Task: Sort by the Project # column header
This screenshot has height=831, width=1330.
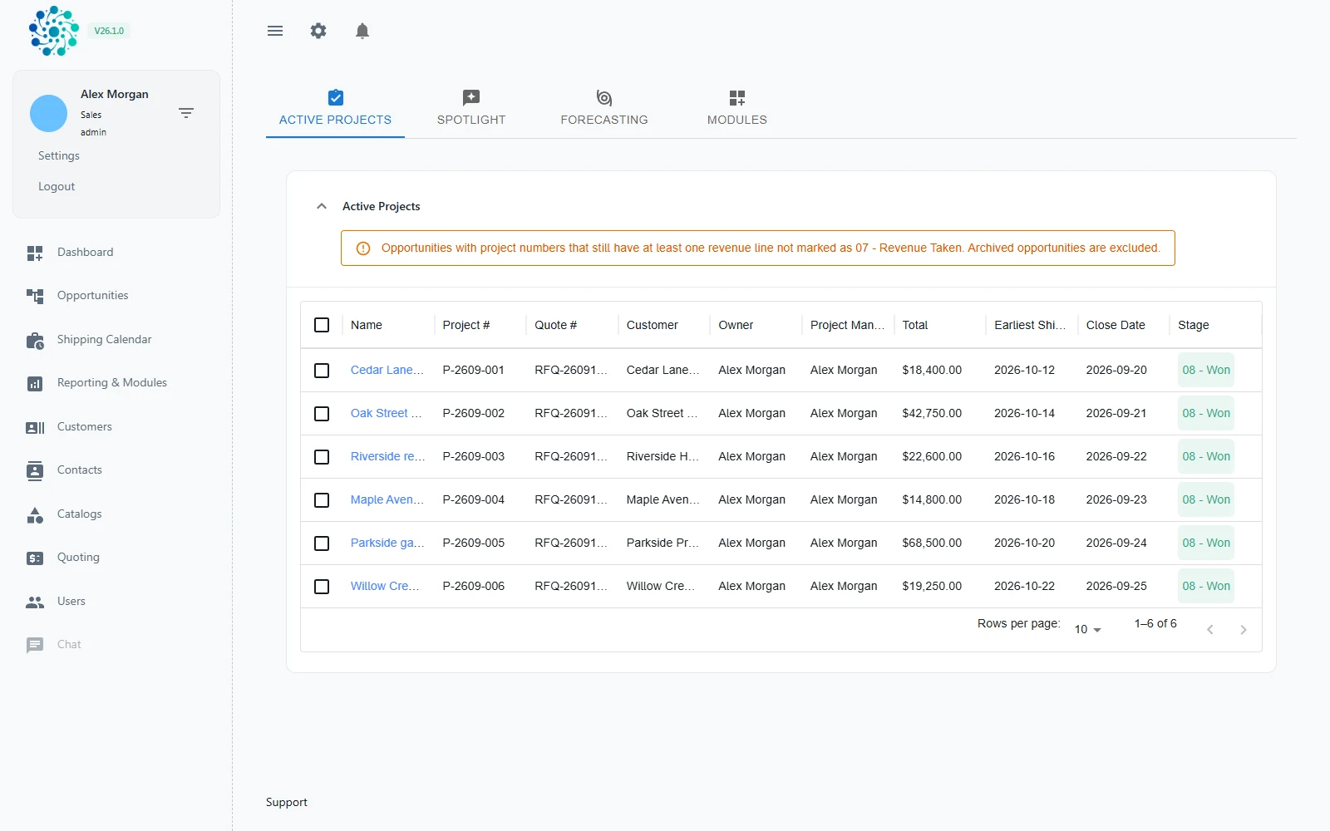Action: click(466, 325)
